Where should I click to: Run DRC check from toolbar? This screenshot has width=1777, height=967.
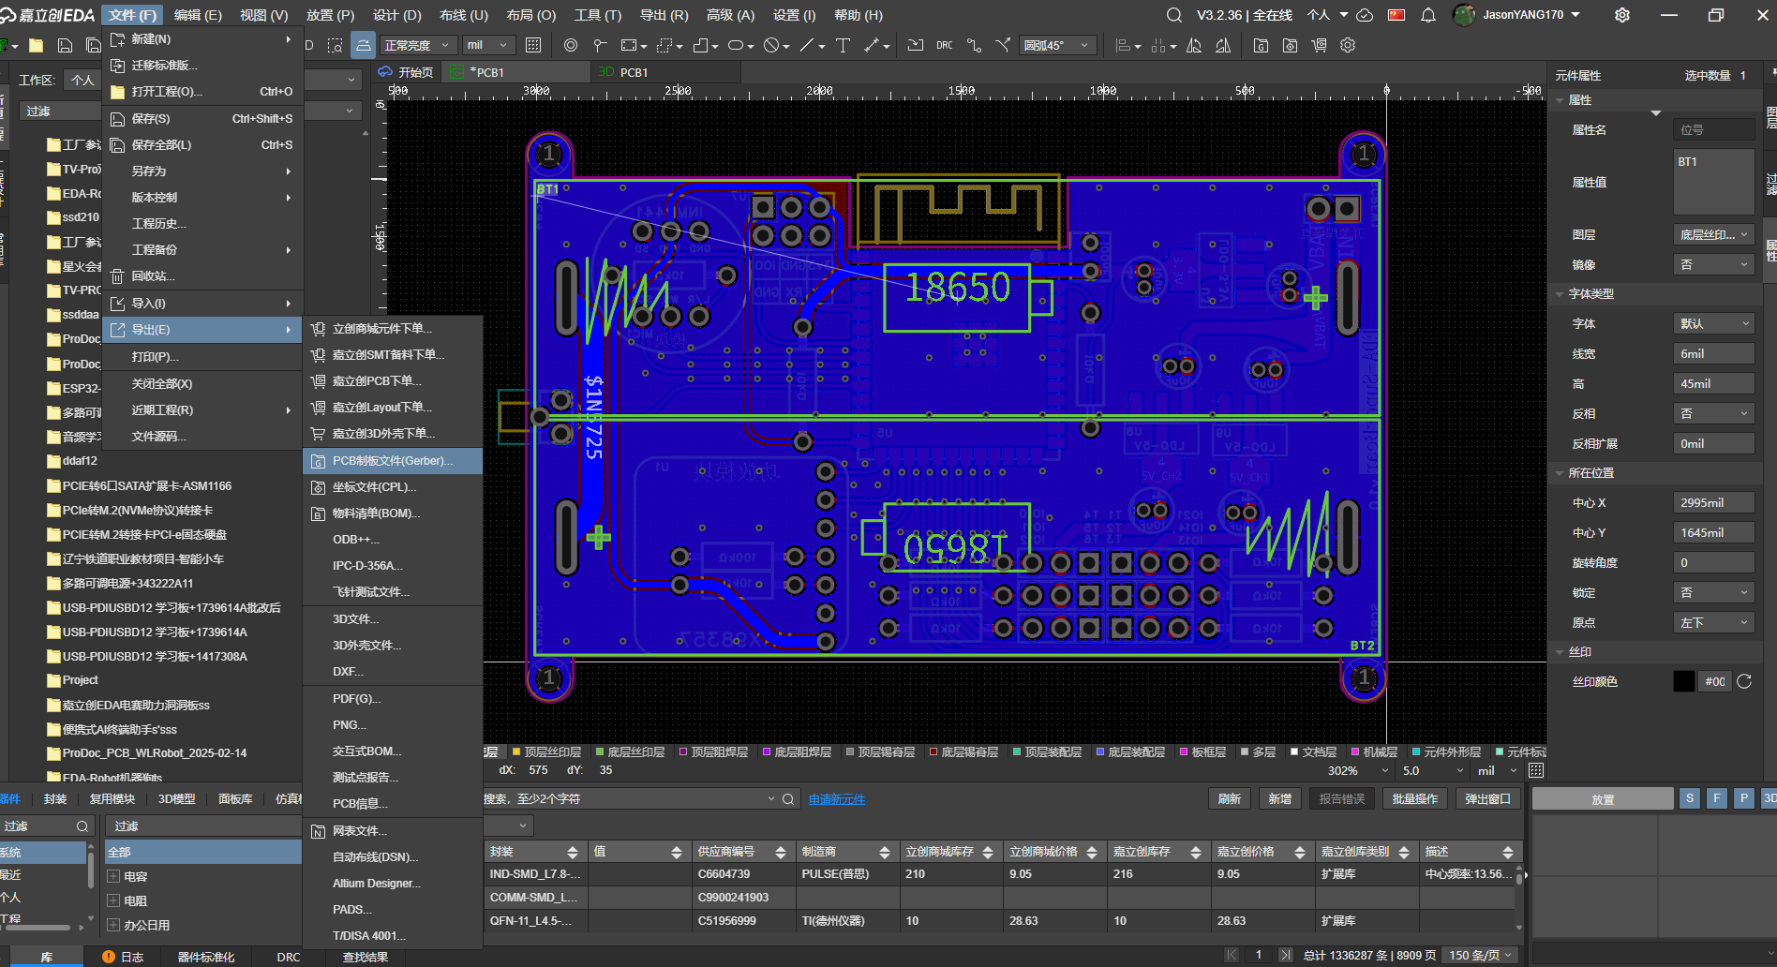pyautogui.click(x=944, y=45)
